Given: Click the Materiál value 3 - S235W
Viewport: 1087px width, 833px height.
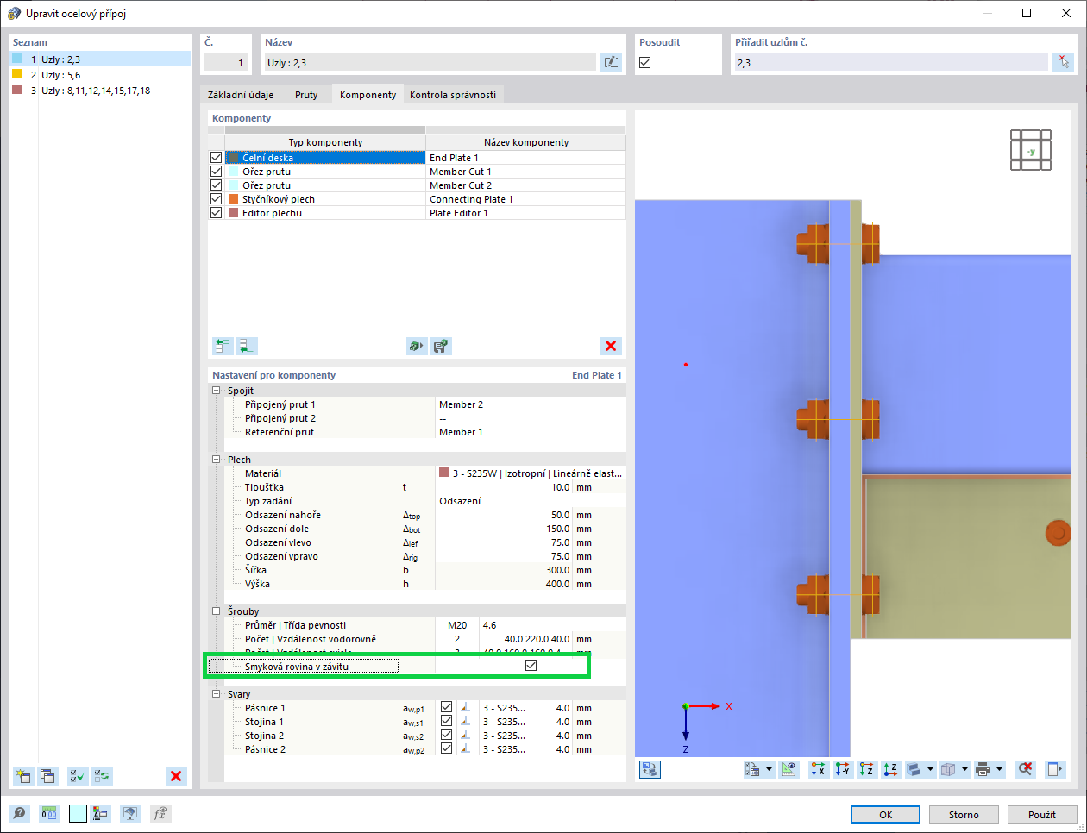Looking at the screenshot, I should pyautogui.click(x=531, y=473).
